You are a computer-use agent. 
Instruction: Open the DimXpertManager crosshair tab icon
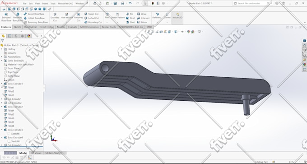[x=22, y=36]
